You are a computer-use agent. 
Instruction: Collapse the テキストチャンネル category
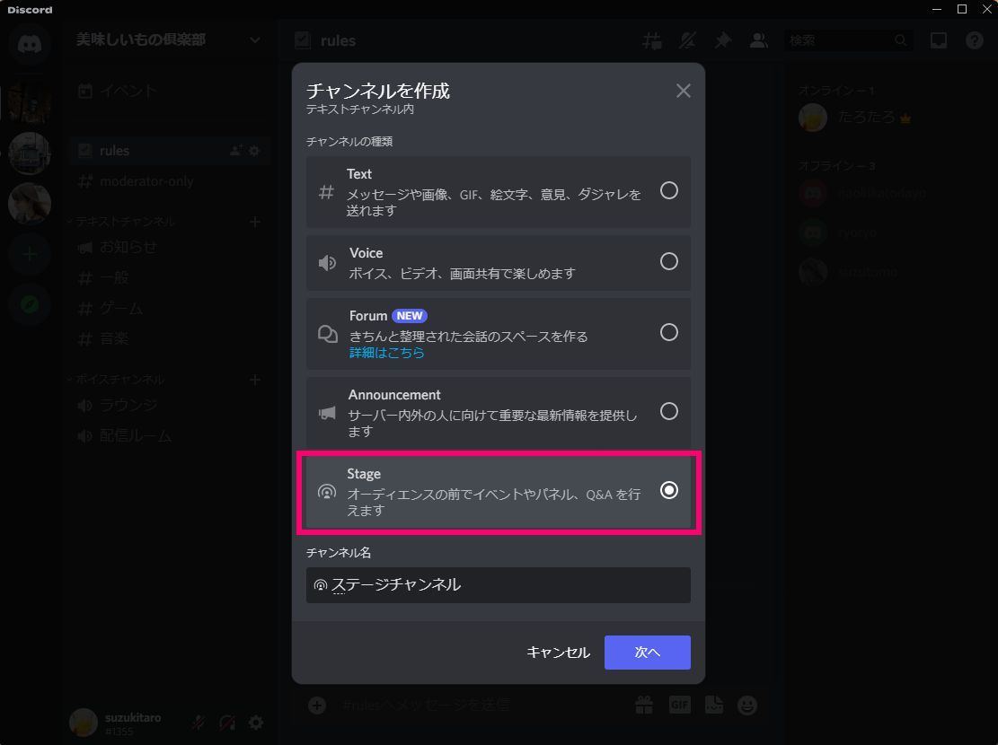pyautogui.click(x=121, y=222)
